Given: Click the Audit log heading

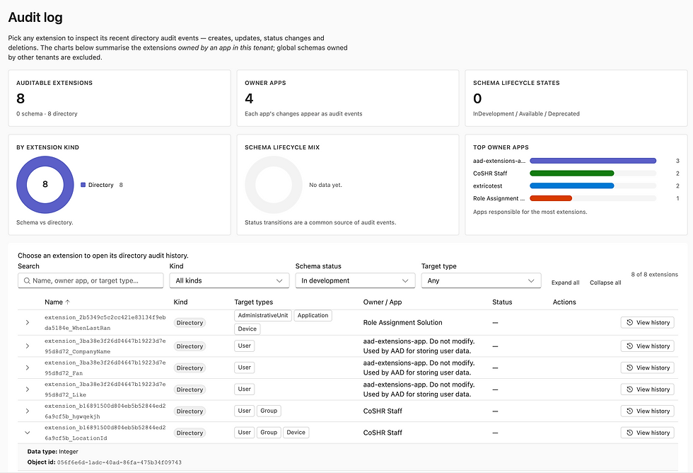Looking at the screenshot, I should point(35,17).
